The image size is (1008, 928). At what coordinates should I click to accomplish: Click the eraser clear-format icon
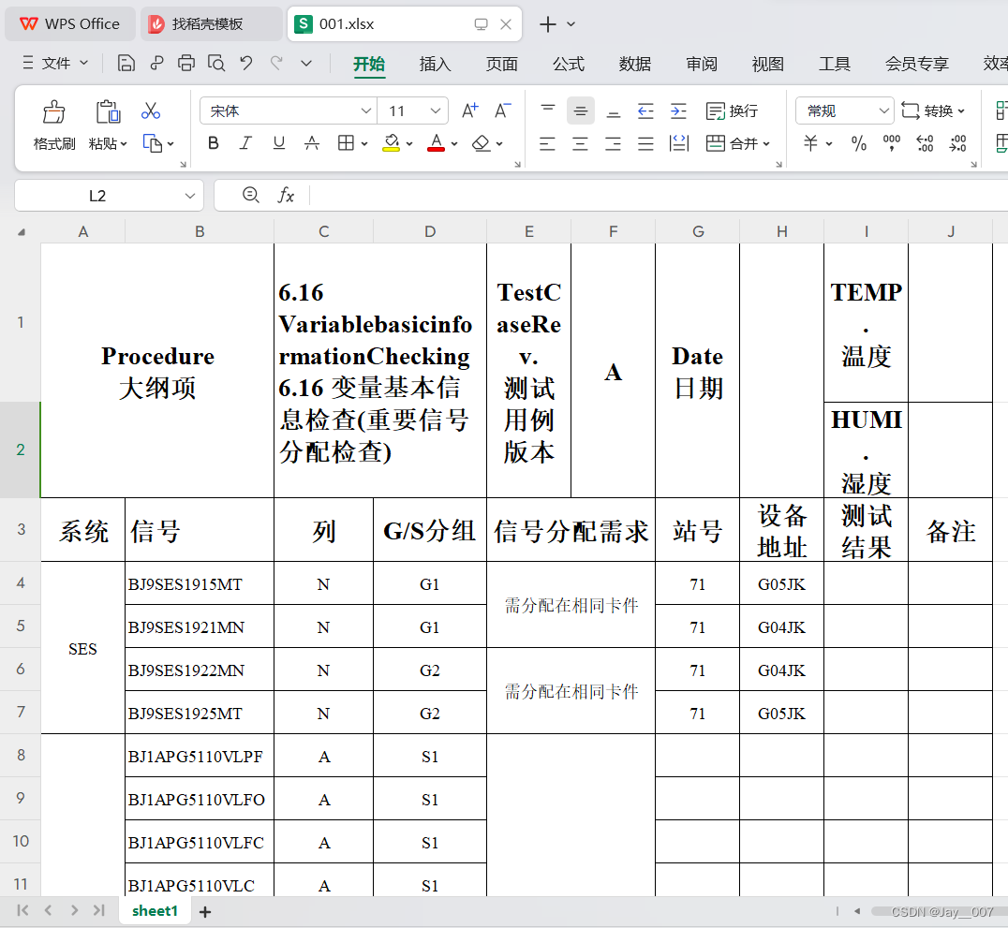[x=481, y=143]
